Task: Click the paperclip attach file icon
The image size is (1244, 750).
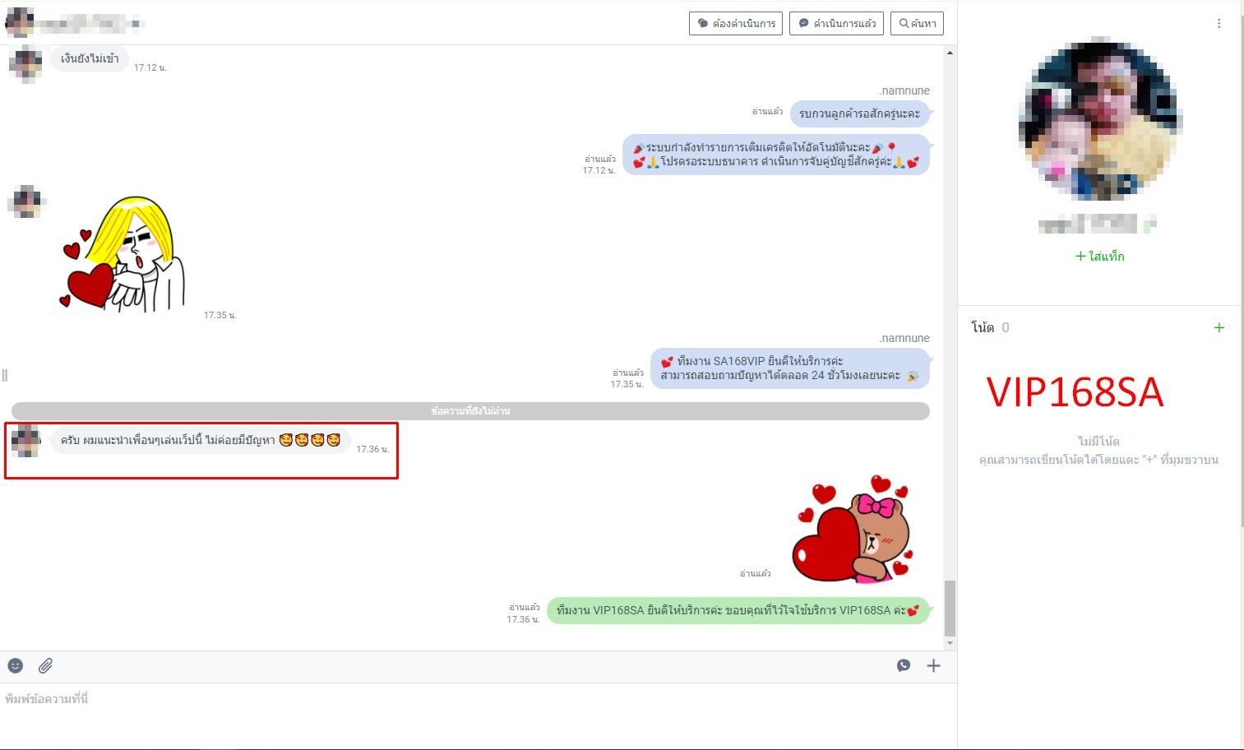Action: point(45,665)
